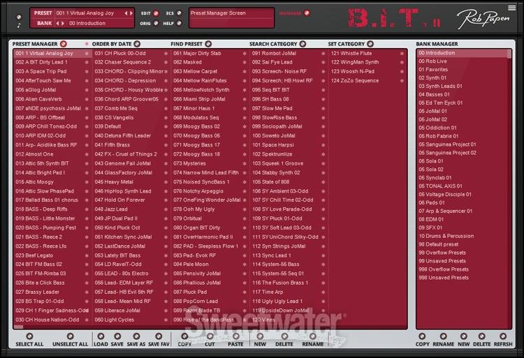Select preset 105 State of 808

coord(270,182)
